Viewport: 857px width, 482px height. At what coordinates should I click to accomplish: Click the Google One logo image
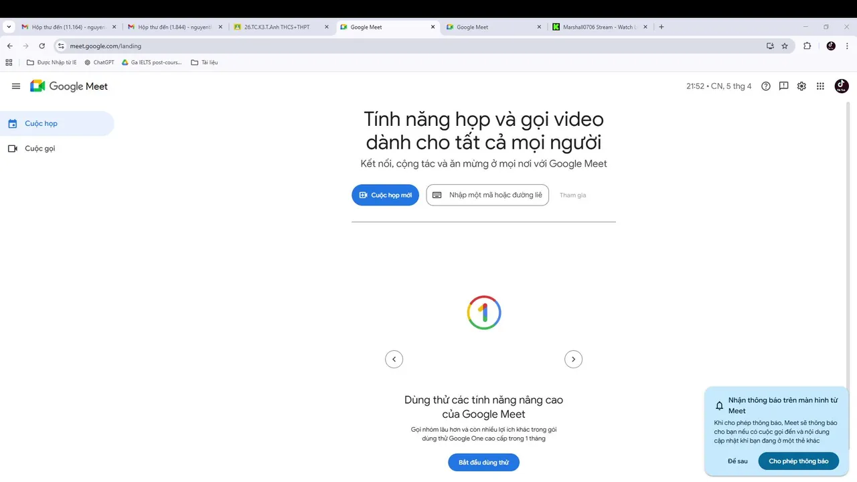point(483,313)
